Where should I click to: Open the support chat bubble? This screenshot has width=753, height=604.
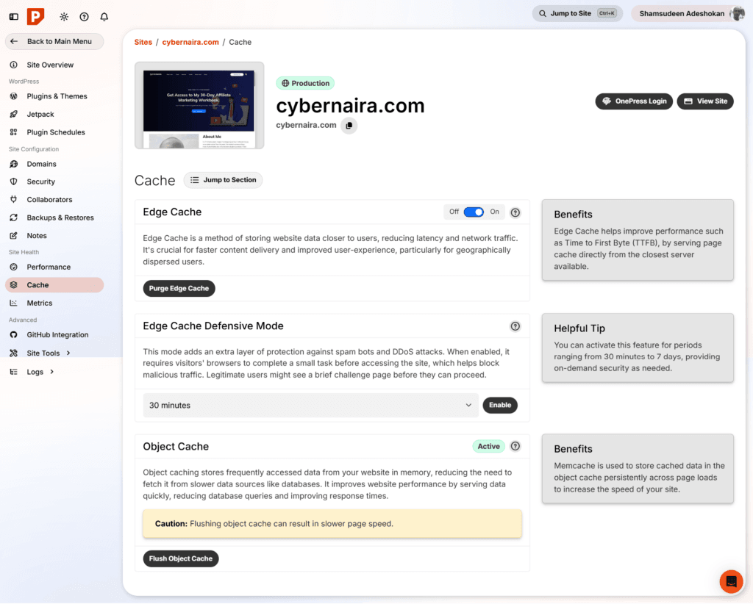[731, 581]
